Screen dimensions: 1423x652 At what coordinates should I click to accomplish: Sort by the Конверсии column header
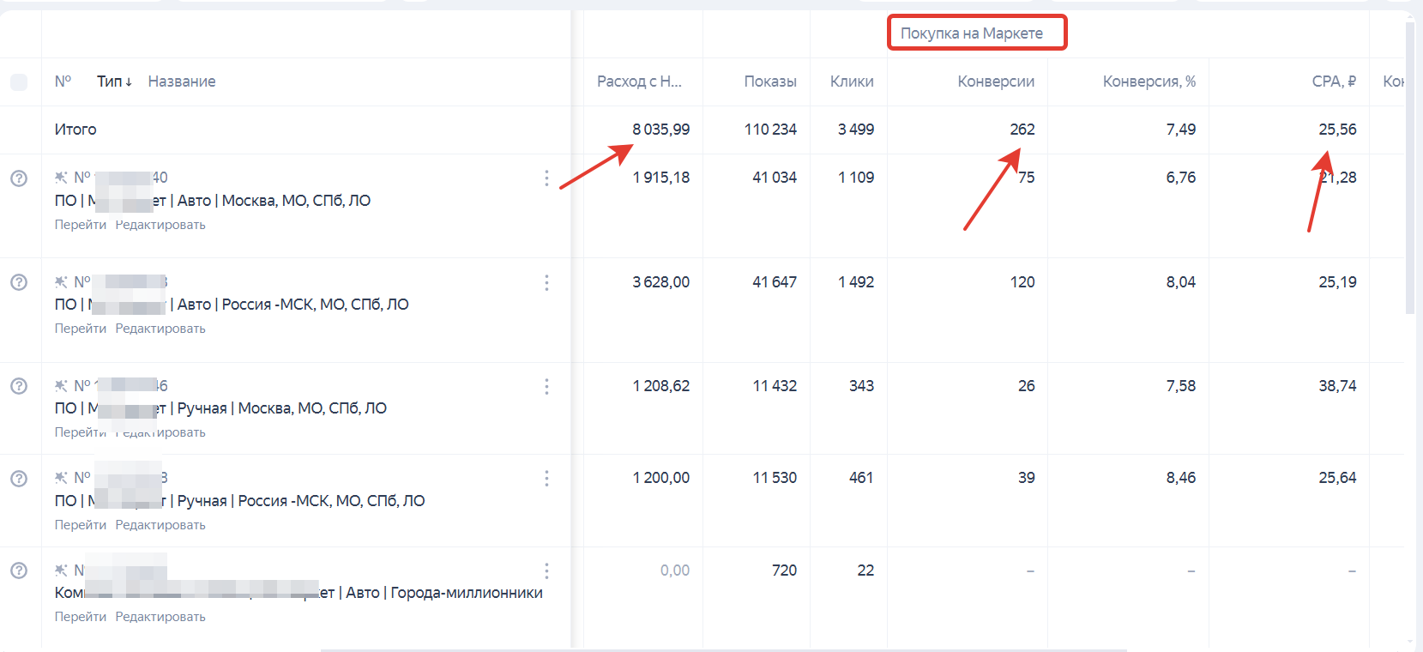[996, 81]
